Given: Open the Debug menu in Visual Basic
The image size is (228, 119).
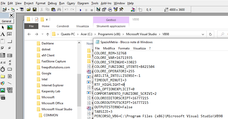Looking at the screenshot, I should pyautogui.click(x=52, y=3).
